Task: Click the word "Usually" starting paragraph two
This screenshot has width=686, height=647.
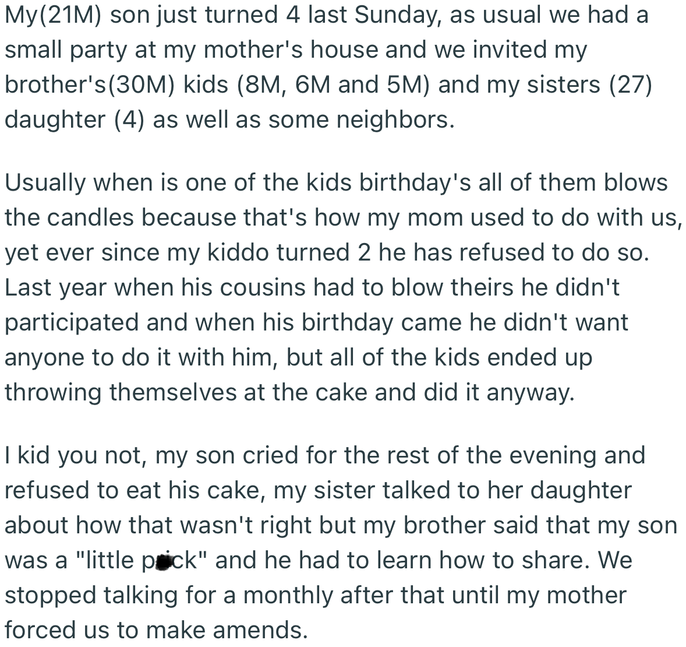Action: 45,183
